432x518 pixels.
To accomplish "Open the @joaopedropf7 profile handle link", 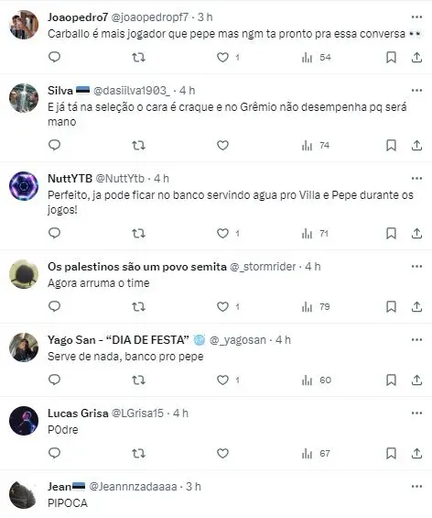I will coord(150,17).
